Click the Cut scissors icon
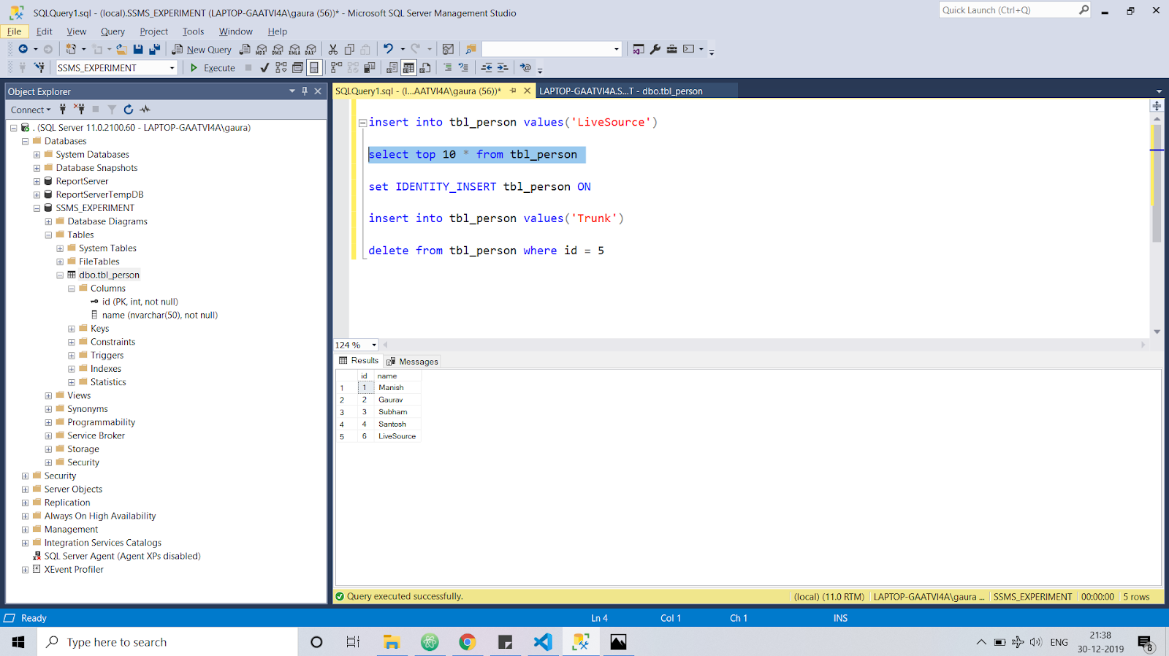Screen dimensions: 1169x656 click(x=333, y=50)
